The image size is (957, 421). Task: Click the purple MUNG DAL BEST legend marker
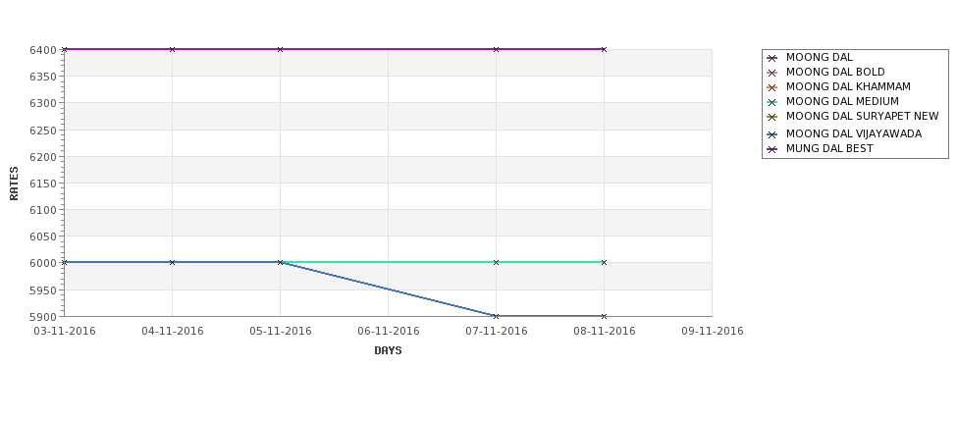click(772, 149)
